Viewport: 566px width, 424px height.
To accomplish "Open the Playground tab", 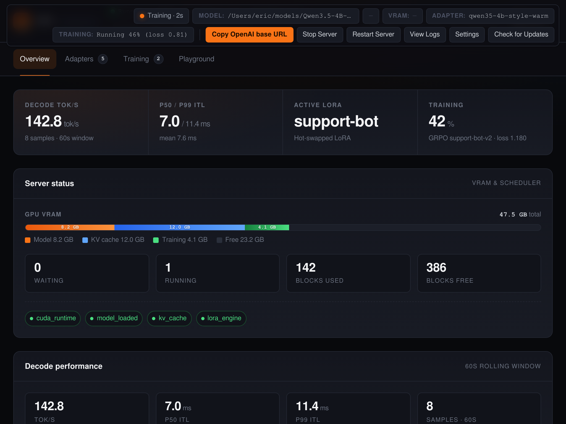I will (196, 59).
